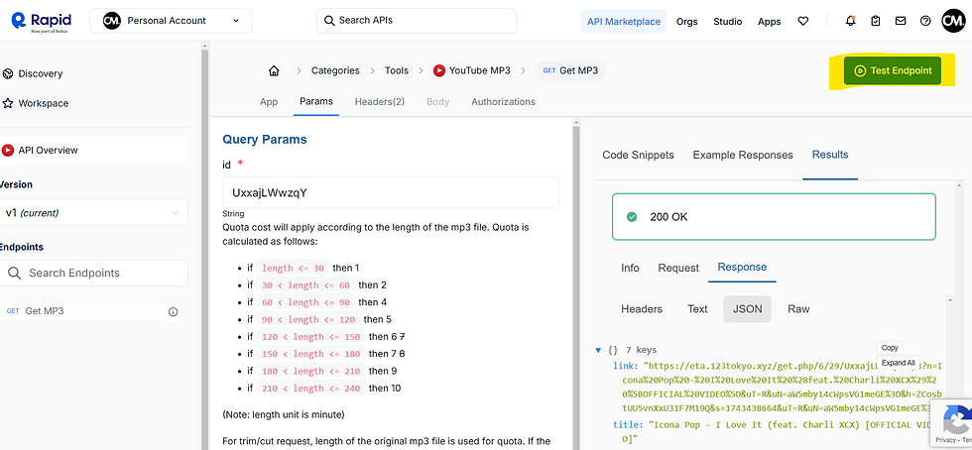Click the Workspace star icon
This screenshot has height=450, width=972.
pyautogui.click(x=8, y=103)
